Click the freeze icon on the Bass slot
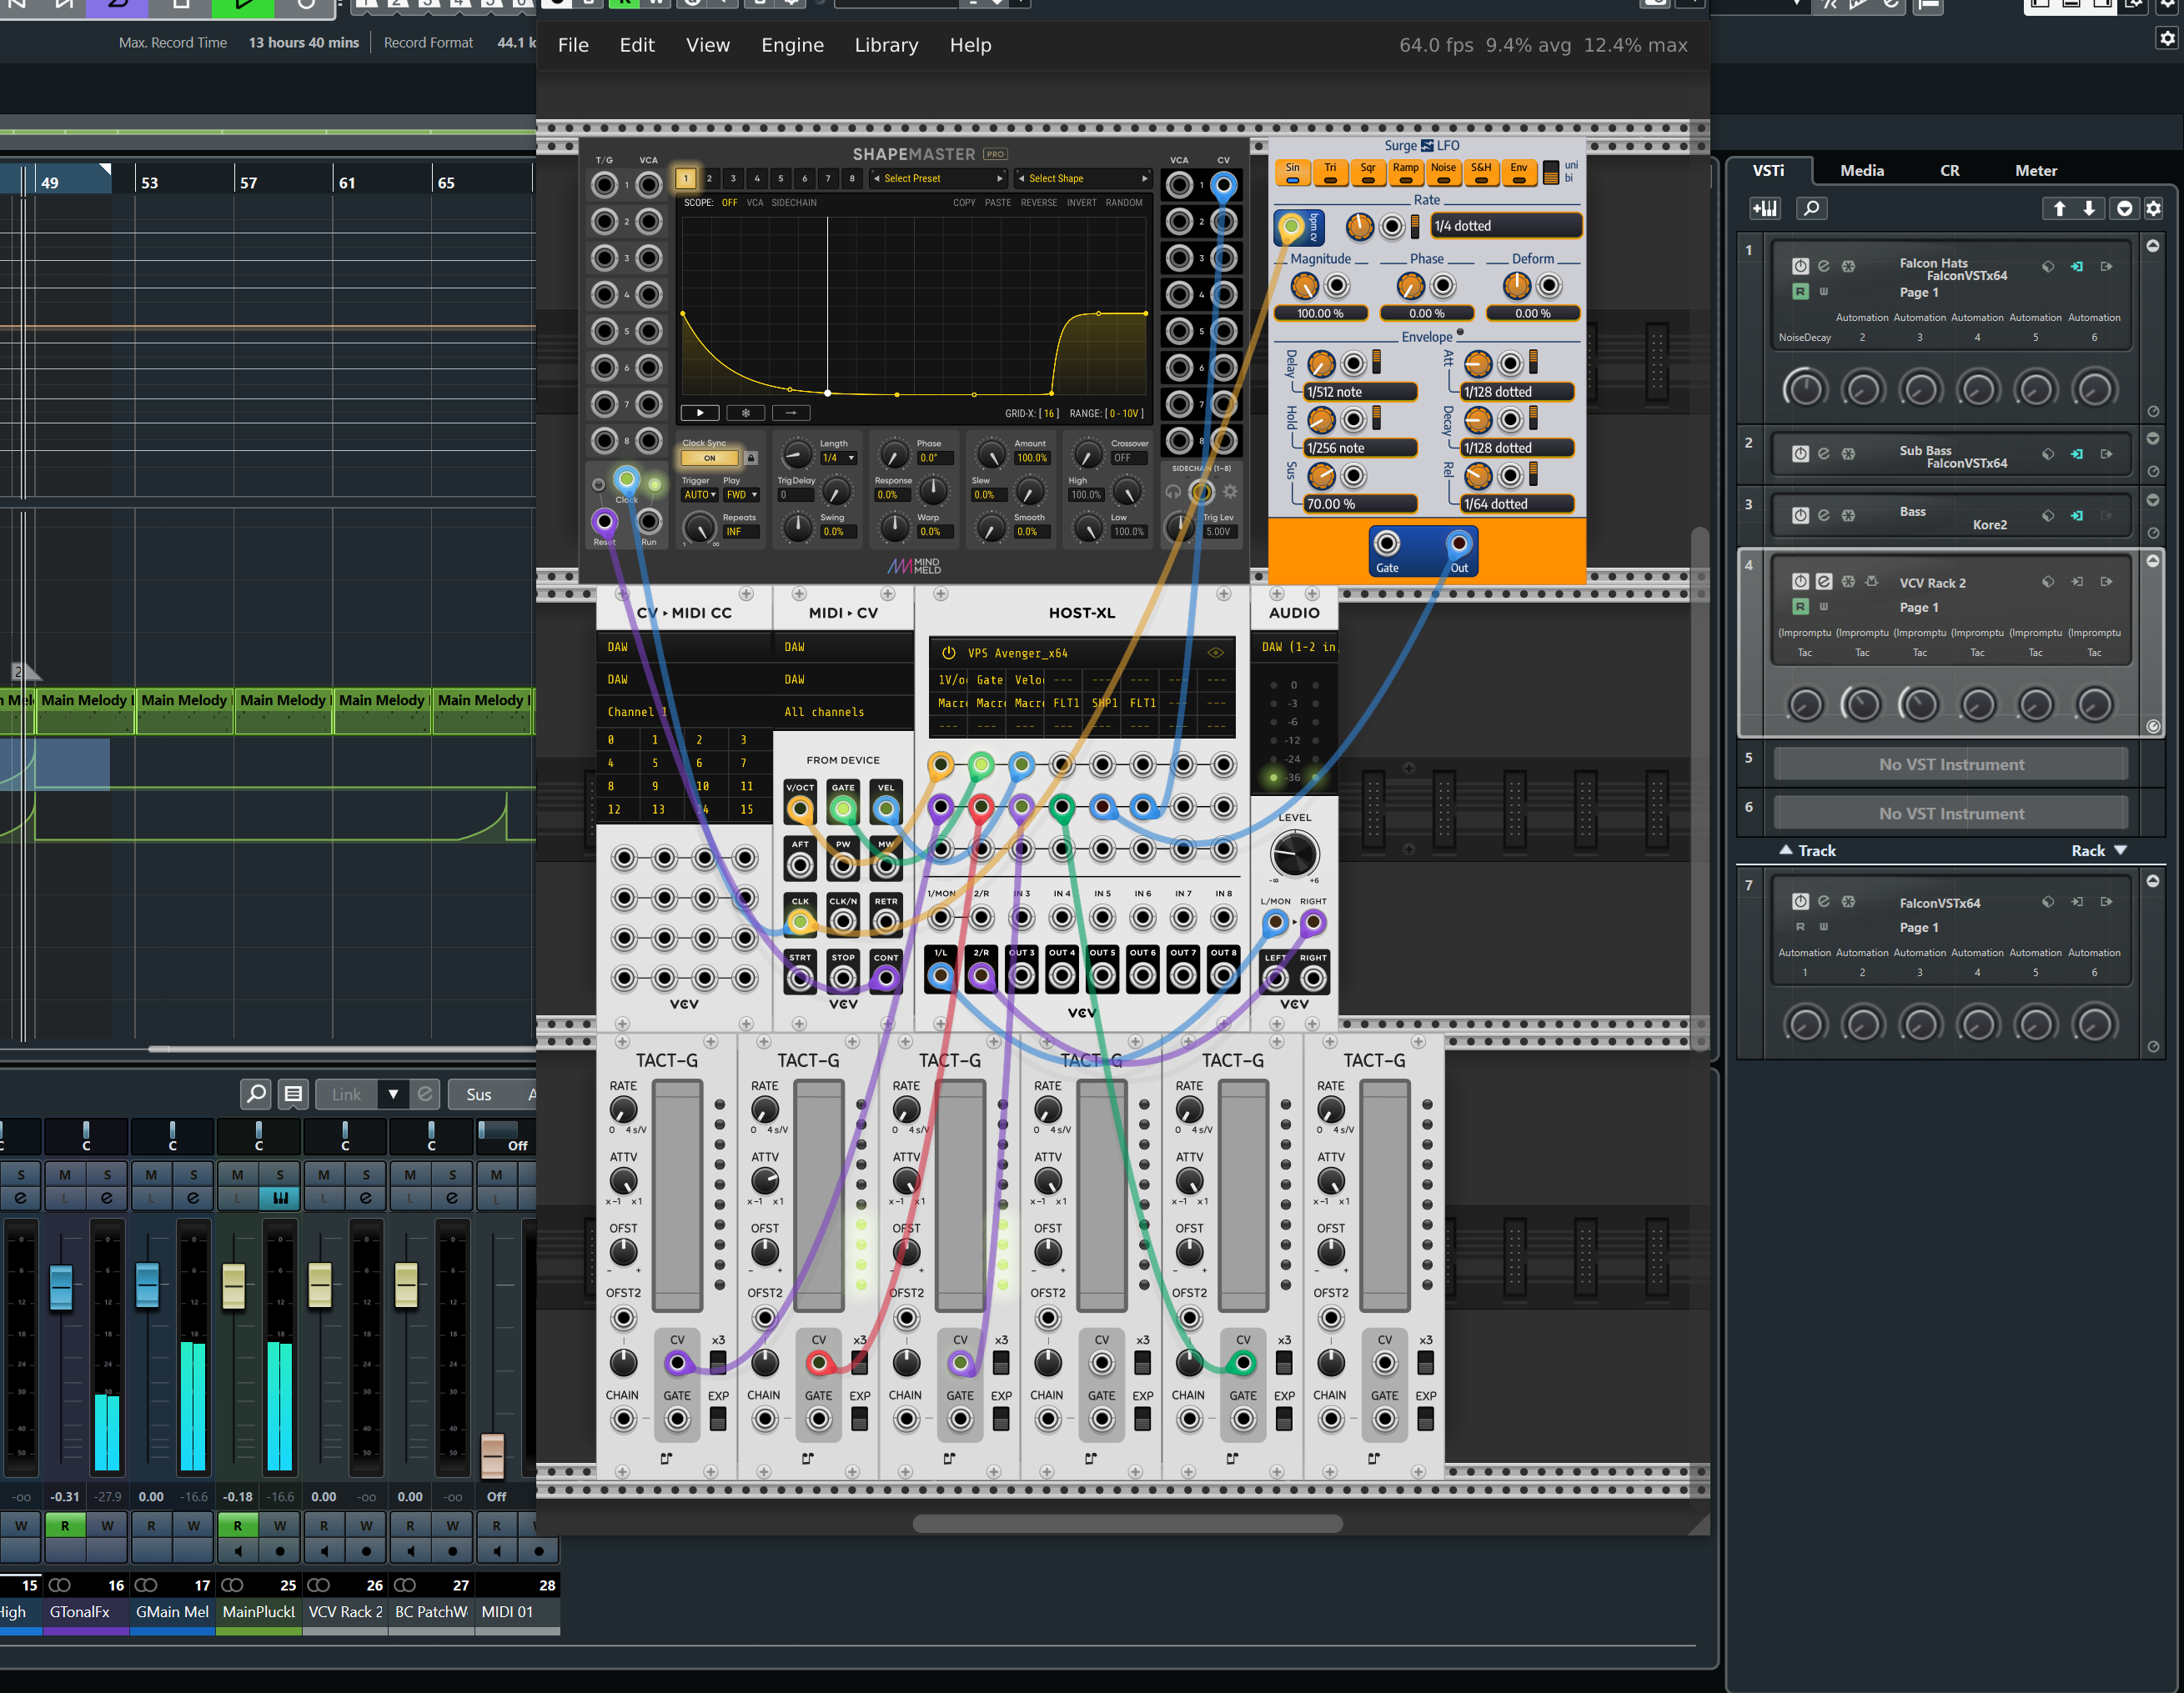This screenshot has height=1693, width=2184. click(x=1848, y=514)
